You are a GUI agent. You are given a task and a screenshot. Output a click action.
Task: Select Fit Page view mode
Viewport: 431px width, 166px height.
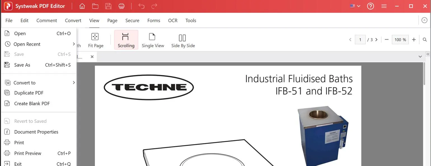point(96,40)
